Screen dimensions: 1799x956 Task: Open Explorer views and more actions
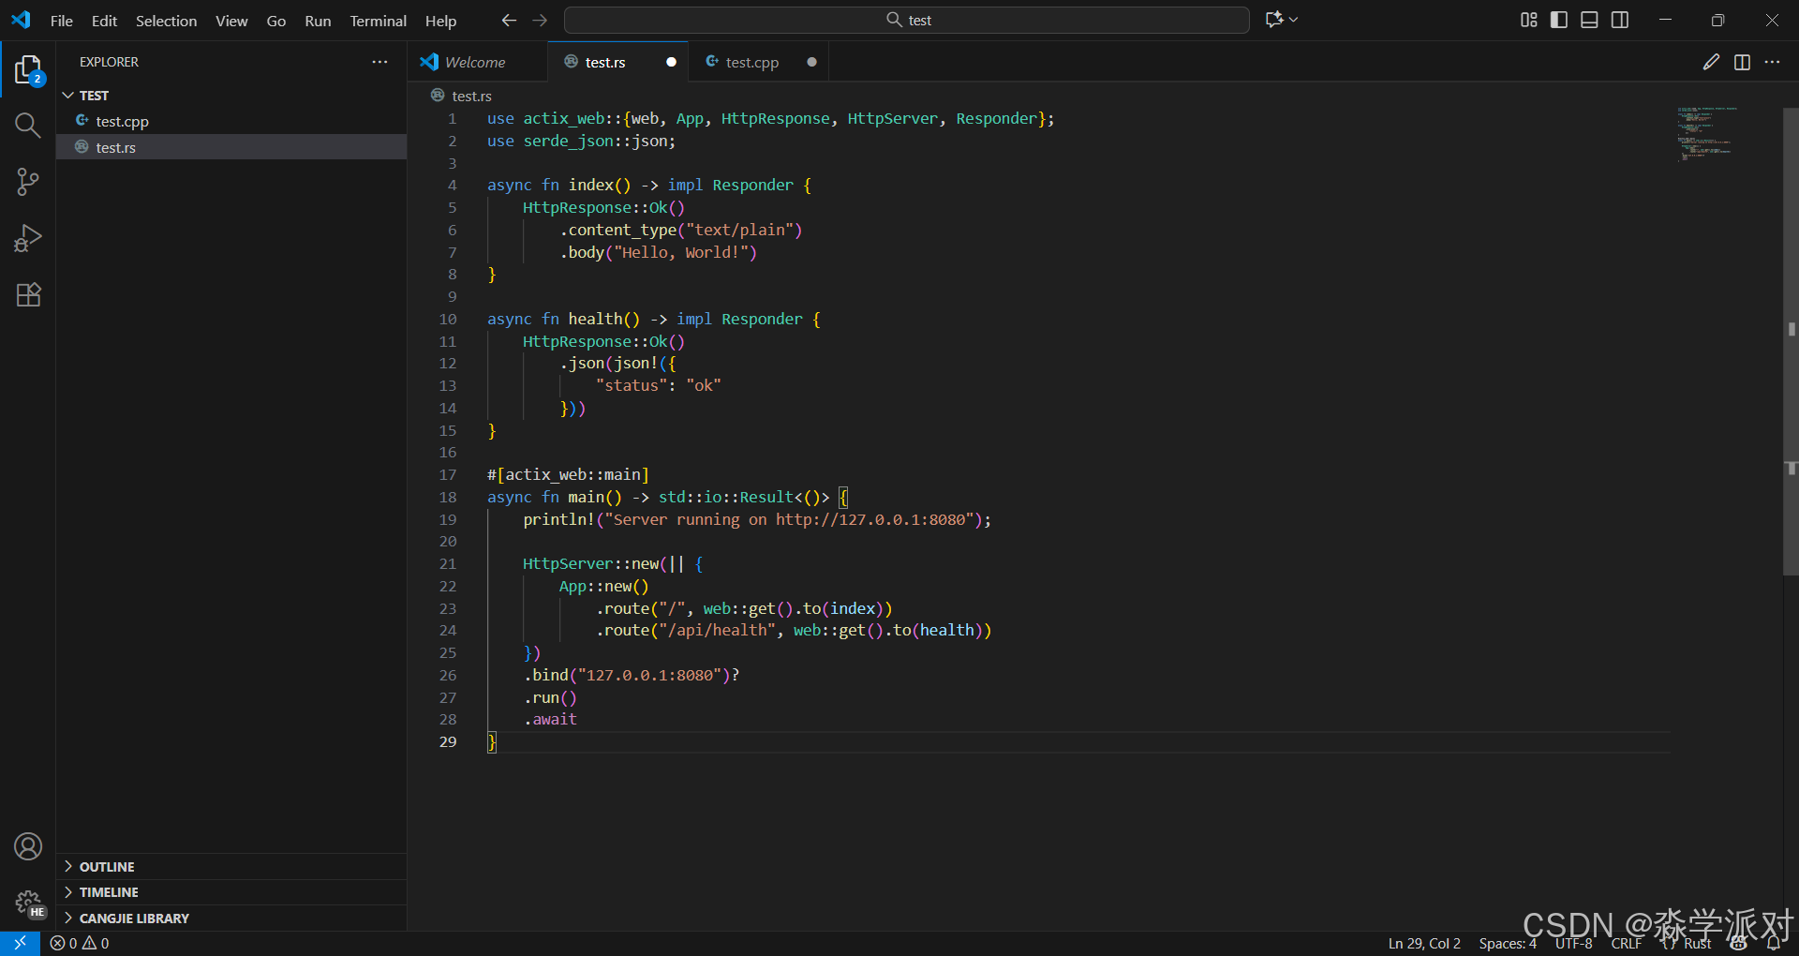(x=379, y=62)
